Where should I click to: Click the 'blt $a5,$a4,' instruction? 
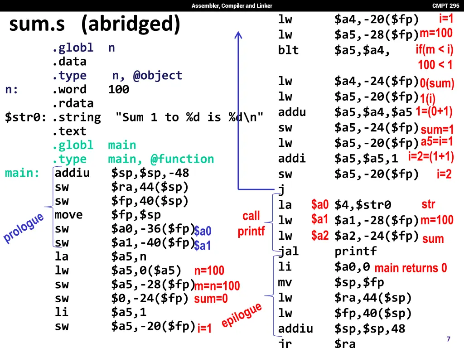click(x=334, y=50)
